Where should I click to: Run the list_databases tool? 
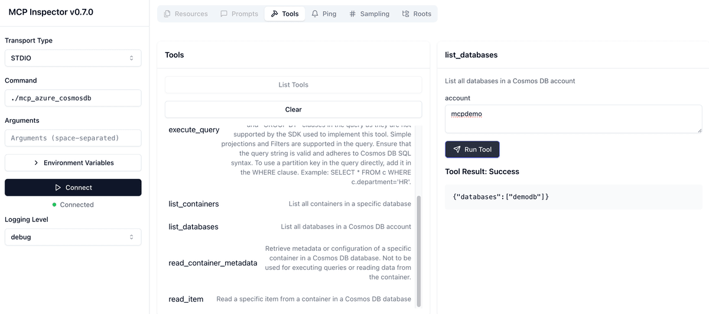(472, 149)
